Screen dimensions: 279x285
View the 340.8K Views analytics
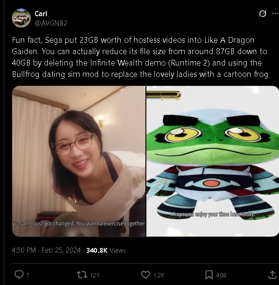click(x=106, y=250)
